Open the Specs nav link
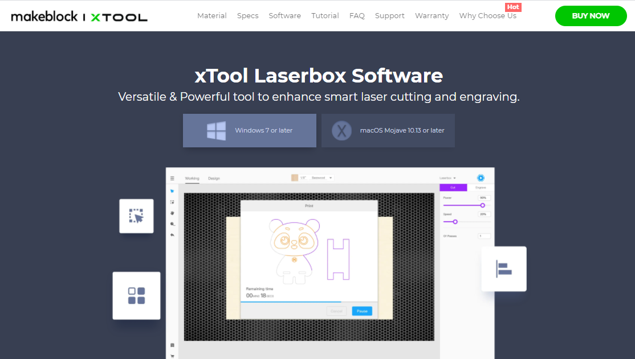635x359 pixels. (248, 16)
